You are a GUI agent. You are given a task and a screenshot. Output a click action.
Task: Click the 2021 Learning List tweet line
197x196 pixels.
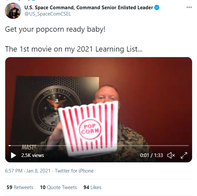(74, 49)
